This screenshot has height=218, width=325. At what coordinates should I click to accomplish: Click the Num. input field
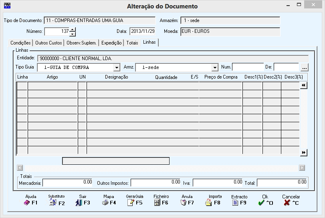click(x=248, y=67)
